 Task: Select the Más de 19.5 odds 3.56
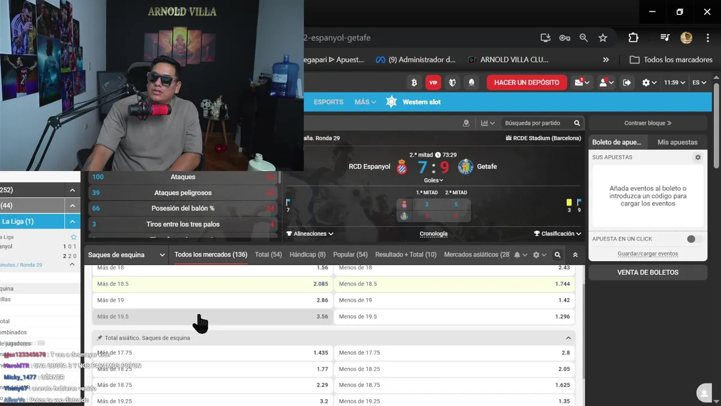coord(212,316)
